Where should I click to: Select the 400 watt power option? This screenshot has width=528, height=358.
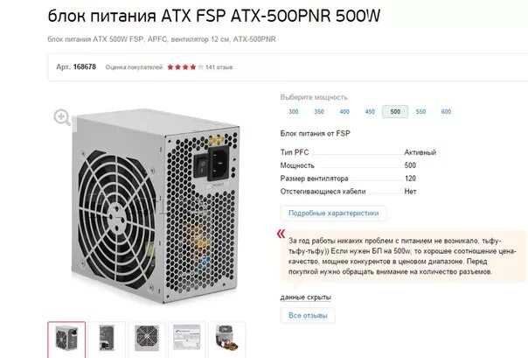pyautogui.click(x=344, y=111)
